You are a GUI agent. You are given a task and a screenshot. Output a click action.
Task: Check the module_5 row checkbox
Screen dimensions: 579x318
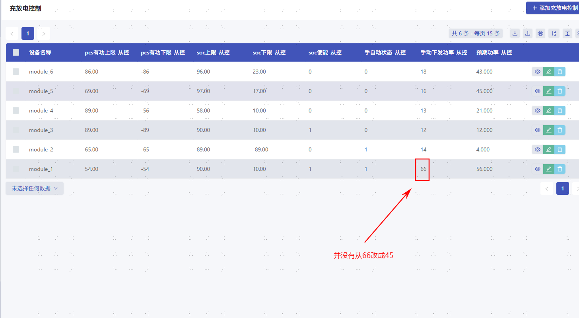click(x=16, y=91)
